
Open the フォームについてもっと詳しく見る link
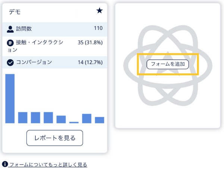coord(48,165)
